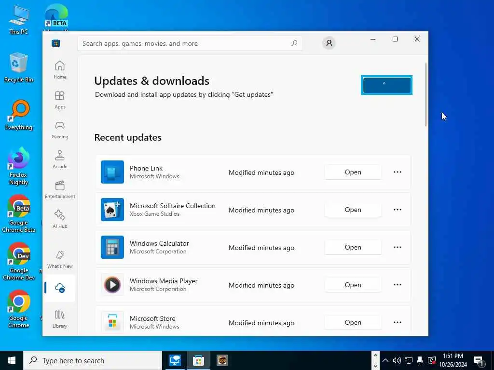Open the Apps section

point(60,100)
